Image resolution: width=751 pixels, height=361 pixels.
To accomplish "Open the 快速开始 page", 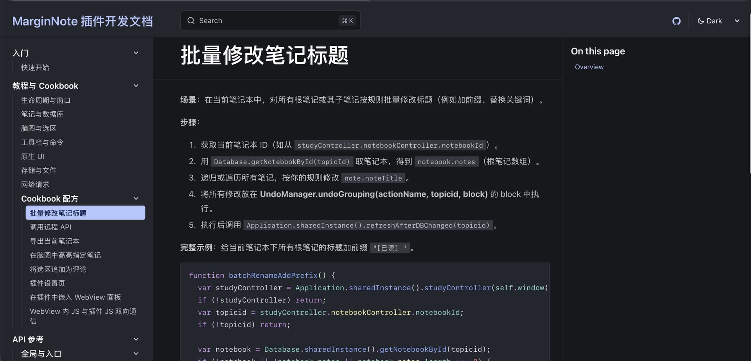I will [35, 68].
